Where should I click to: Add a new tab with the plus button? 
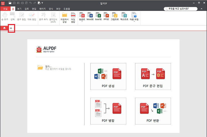point(11,28)
